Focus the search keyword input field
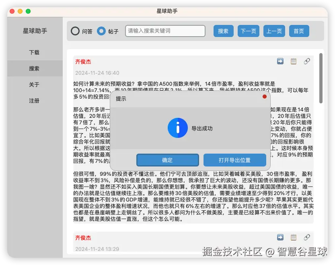The width and height of the screenshot is (335, 265). click(x=165, y=31)
